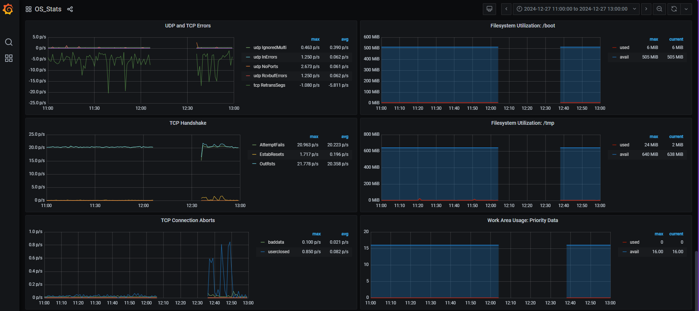Change color of OutRsts swatch
This screenshot has width=699, height=311.
coord(254,164)
